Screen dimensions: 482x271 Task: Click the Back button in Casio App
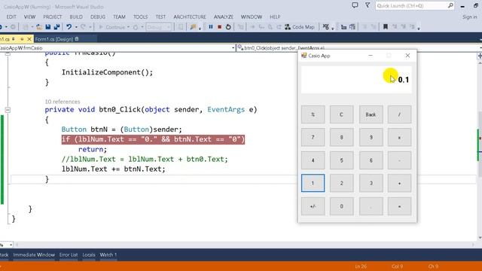click(x=371, y=114)
